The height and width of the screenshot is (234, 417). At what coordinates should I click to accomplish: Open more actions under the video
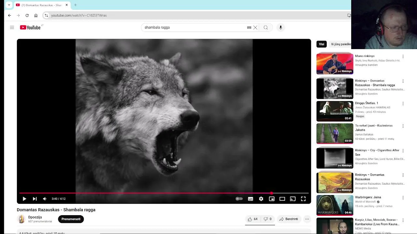click(307, 219)
